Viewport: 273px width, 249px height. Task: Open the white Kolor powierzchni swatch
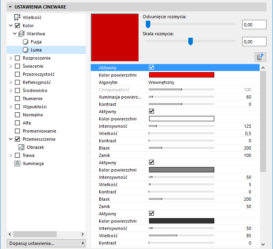click(x=181, y=118)
